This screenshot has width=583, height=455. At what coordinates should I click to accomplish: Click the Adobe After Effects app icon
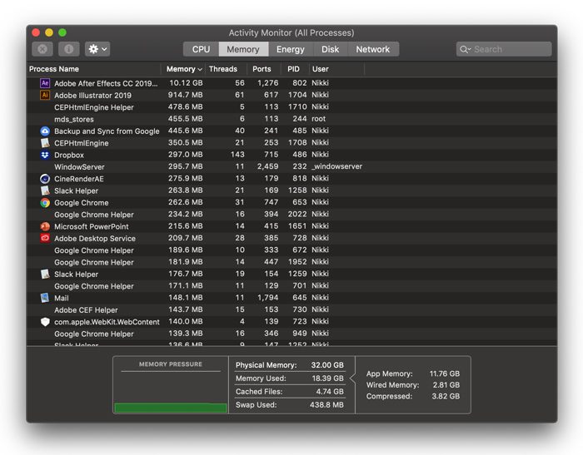pyautogui.click(x=45, y=83)
